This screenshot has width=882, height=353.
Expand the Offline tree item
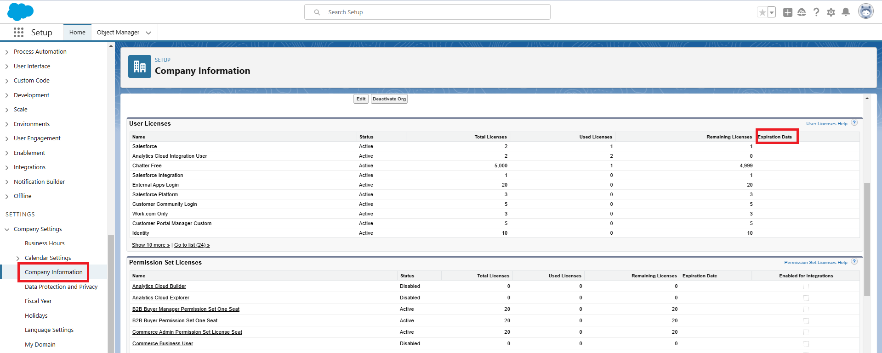7,196
